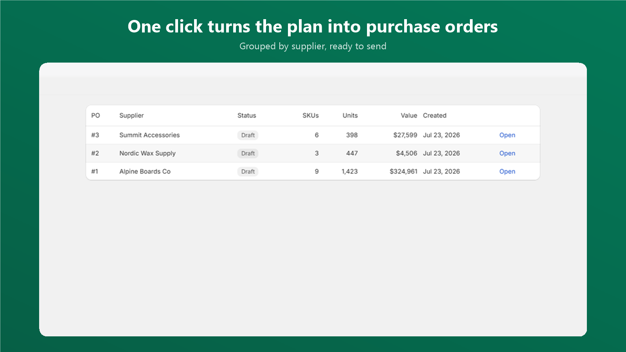This screenshot has height=352, width=626.
Task: Sort by the Status column header
Action: tap(246, 115)
